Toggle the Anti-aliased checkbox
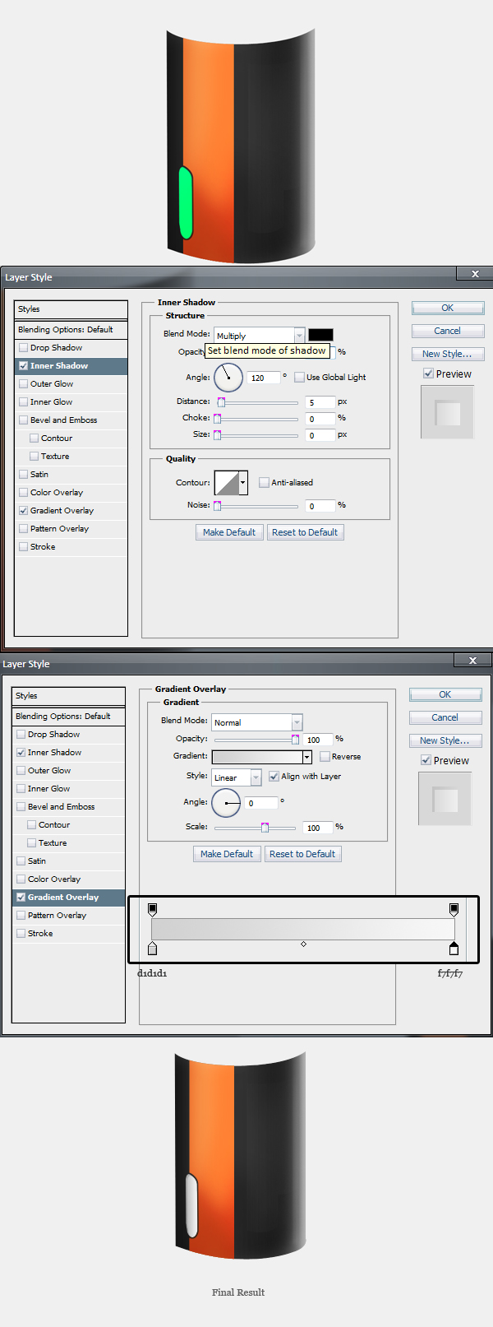This screenshot has height=1327, width=493. pos(264,483)
